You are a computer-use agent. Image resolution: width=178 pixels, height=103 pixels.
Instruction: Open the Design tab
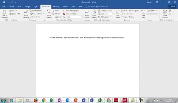(27, 7)
